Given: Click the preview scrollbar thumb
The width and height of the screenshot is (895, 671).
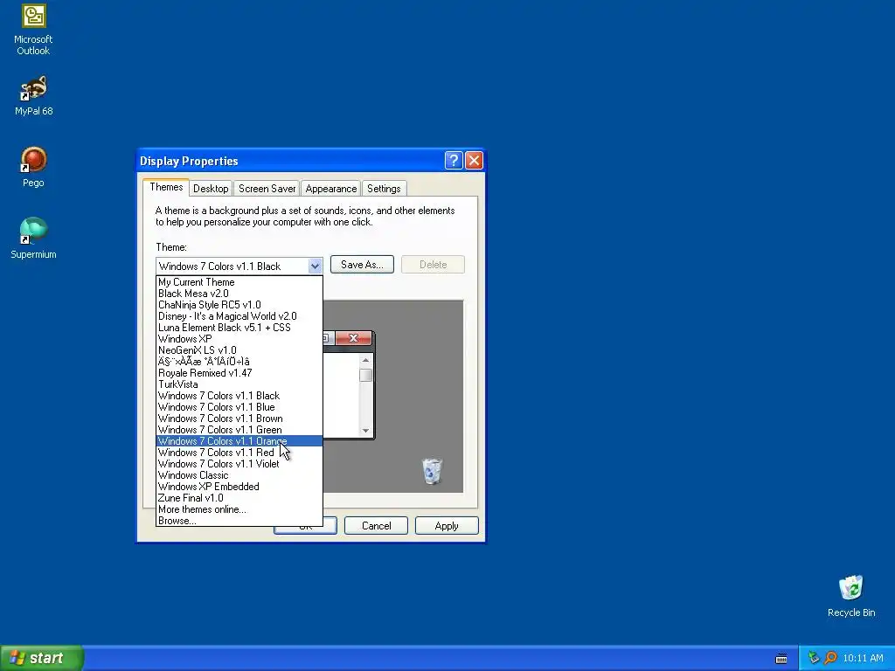Looking at the screenshot, I should point(366,376).
